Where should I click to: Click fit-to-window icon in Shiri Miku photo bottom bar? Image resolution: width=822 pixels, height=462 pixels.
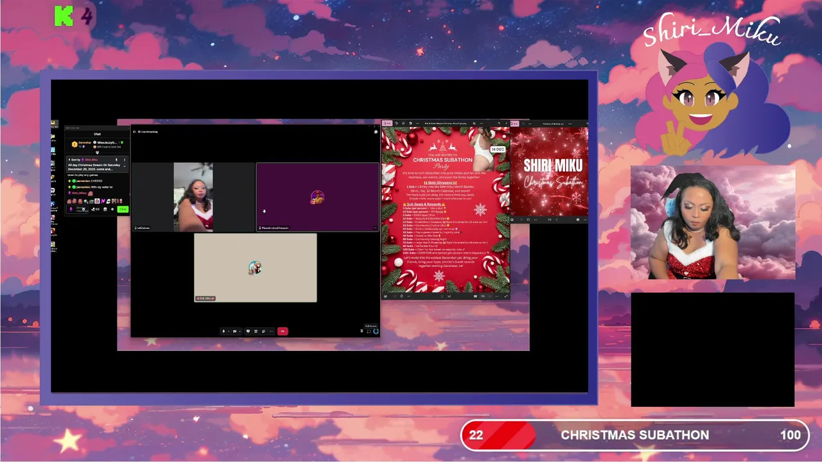point(550,219)
